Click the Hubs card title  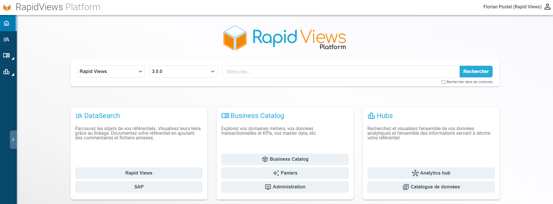(384, 116)
